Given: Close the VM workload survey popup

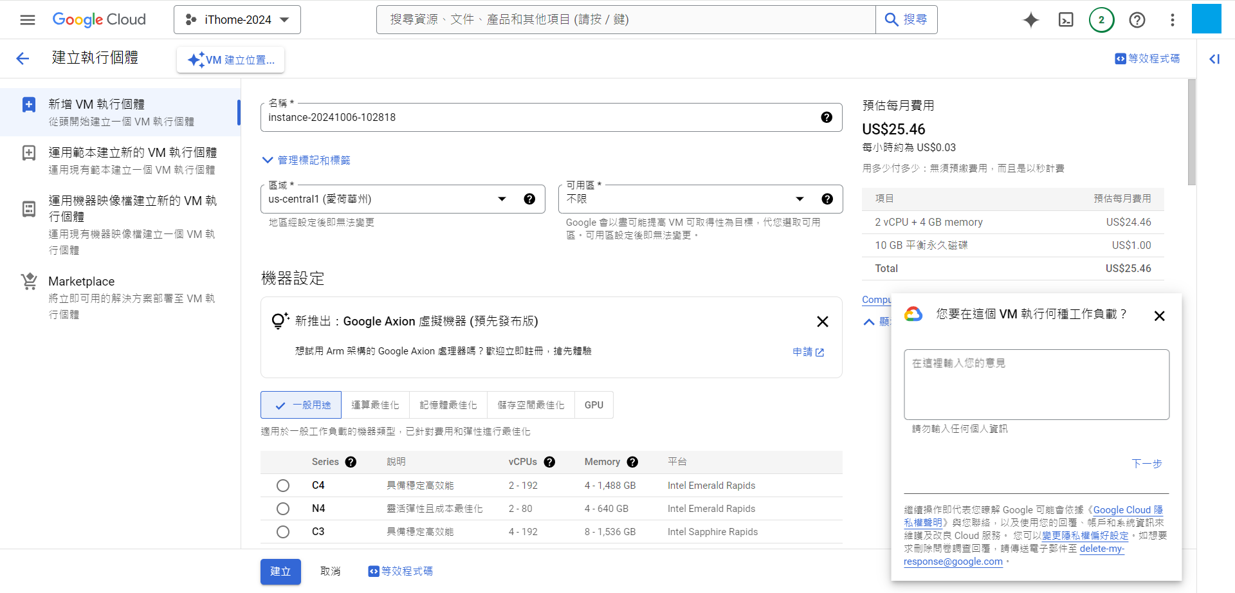Looking at the screenshot, I should (x=1159, y=316).
